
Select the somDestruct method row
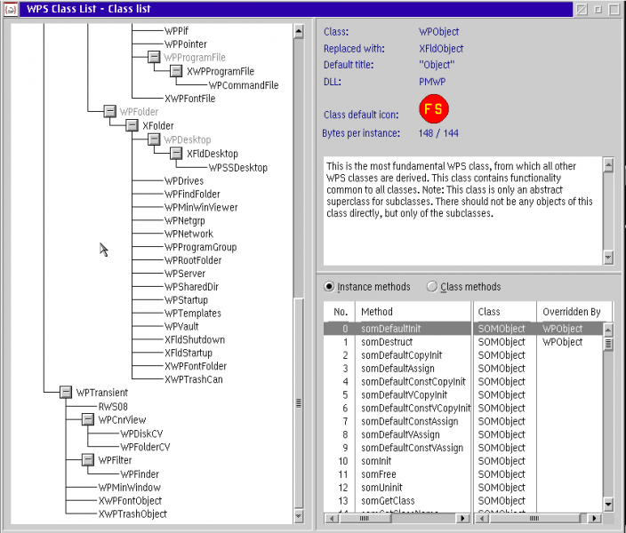click(463, 342)
